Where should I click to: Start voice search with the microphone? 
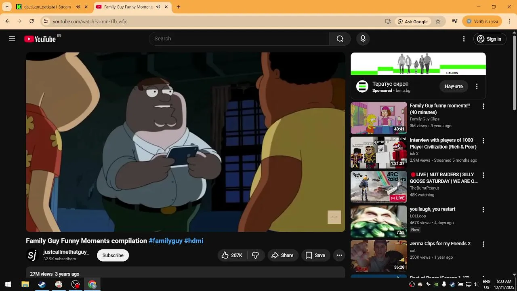coord(363,39)
